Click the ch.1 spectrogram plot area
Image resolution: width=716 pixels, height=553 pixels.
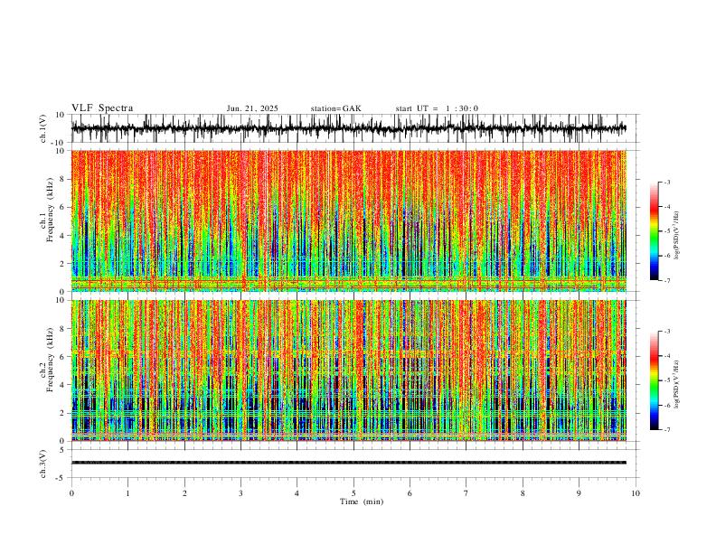[348, 220]
